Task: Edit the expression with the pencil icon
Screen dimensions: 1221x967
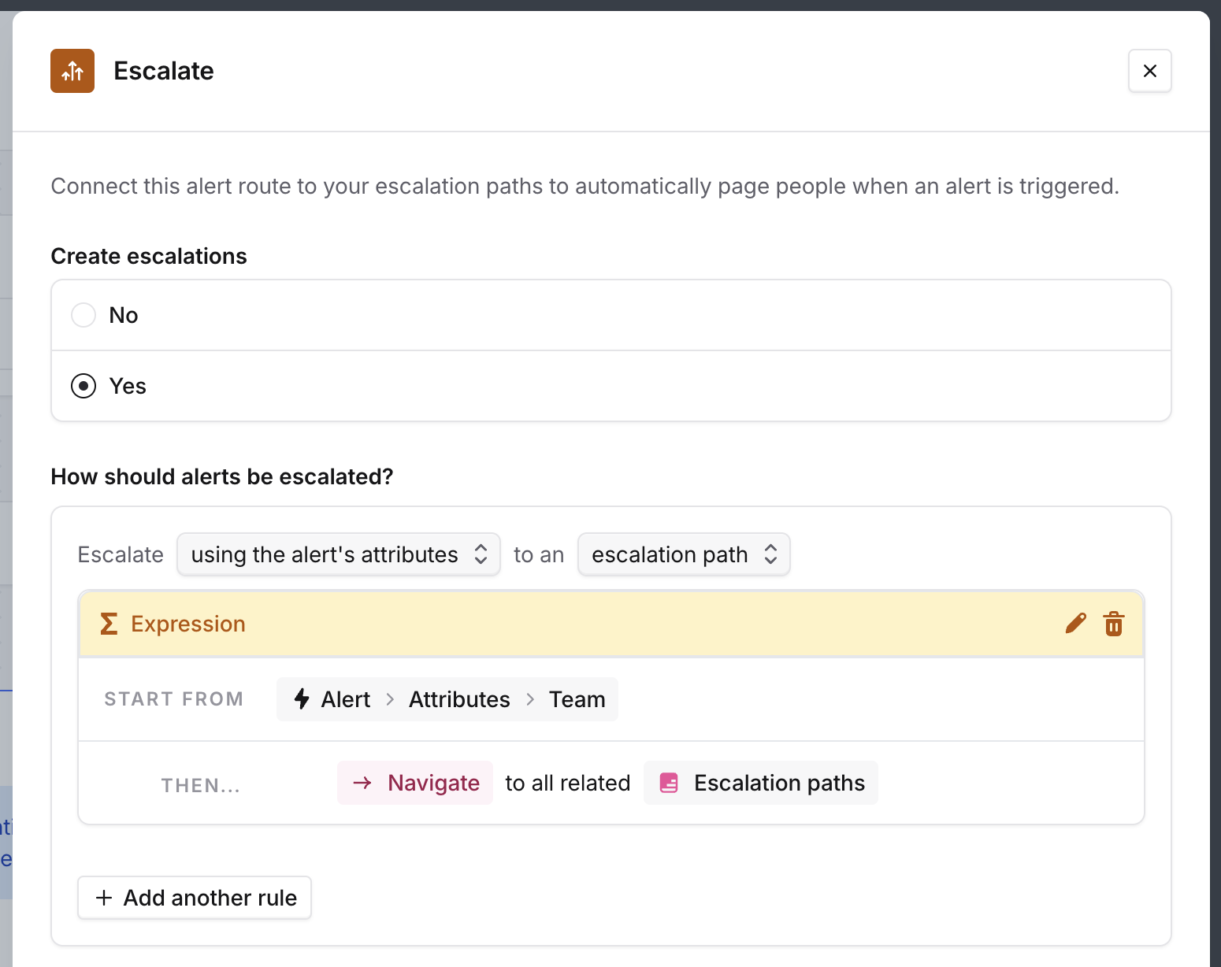Action: click(x=1075, y=624)
